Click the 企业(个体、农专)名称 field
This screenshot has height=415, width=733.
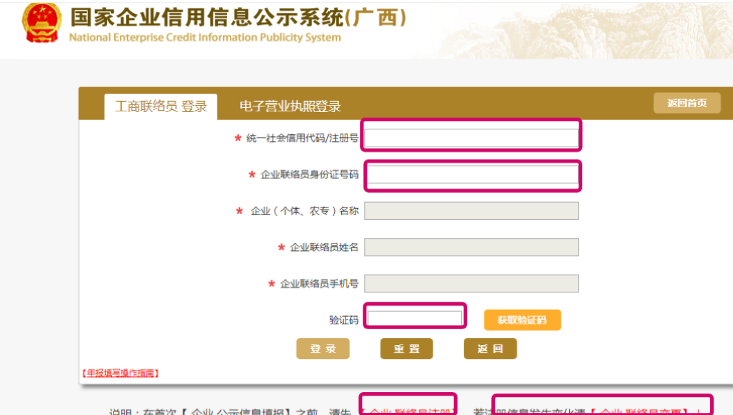click(x=471, y=211)
